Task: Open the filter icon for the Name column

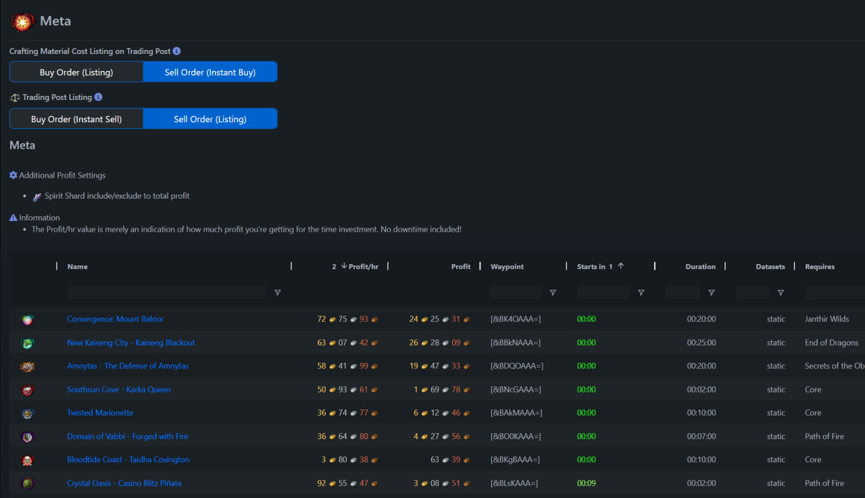Action: (x=278, y=293)
